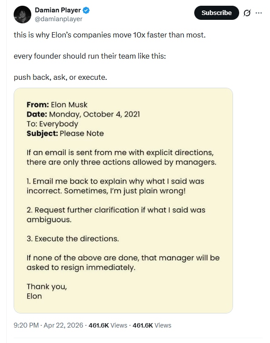Viewport: 270px width, 343px height.
Task: Click the 'every founder should run' text line
Action: coord(89,56)
